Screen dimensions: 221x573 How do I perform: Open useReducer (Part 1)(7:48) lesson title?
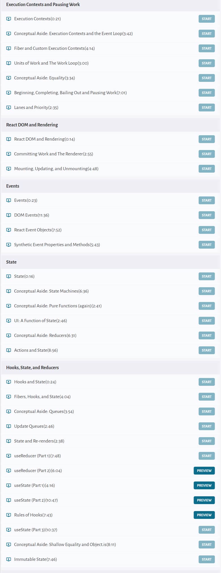[x=37, y=456]
